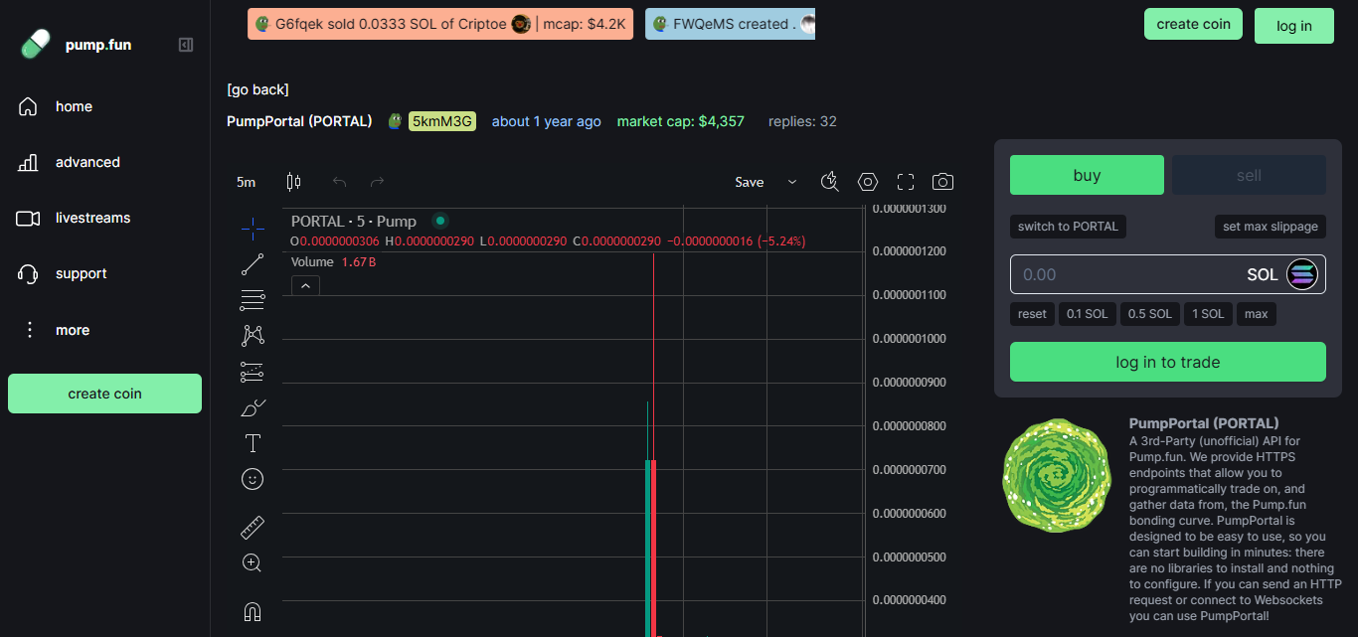
Task: Open support in sidebar menu
Action: point(81,273)
